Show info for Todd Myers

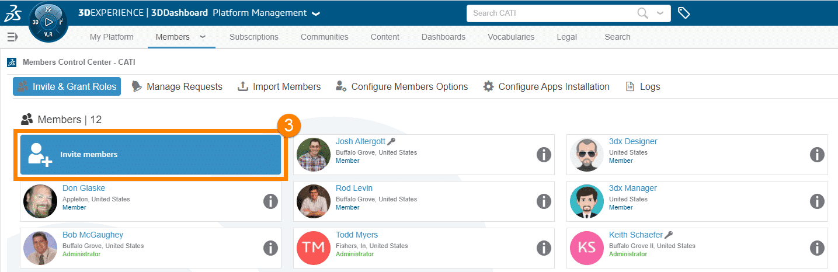pyautogui.click(x=544, y=248)
